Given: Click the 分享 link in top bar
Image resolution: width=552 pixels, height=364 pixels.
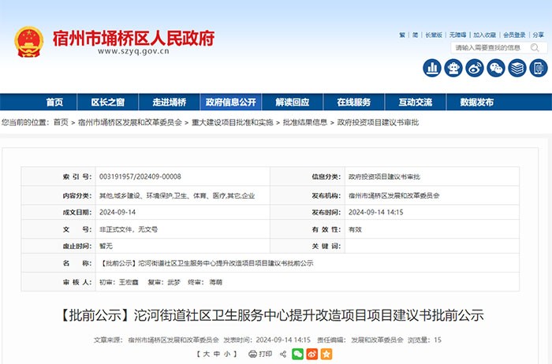Looking at the screenshot, I should [538, 35].
